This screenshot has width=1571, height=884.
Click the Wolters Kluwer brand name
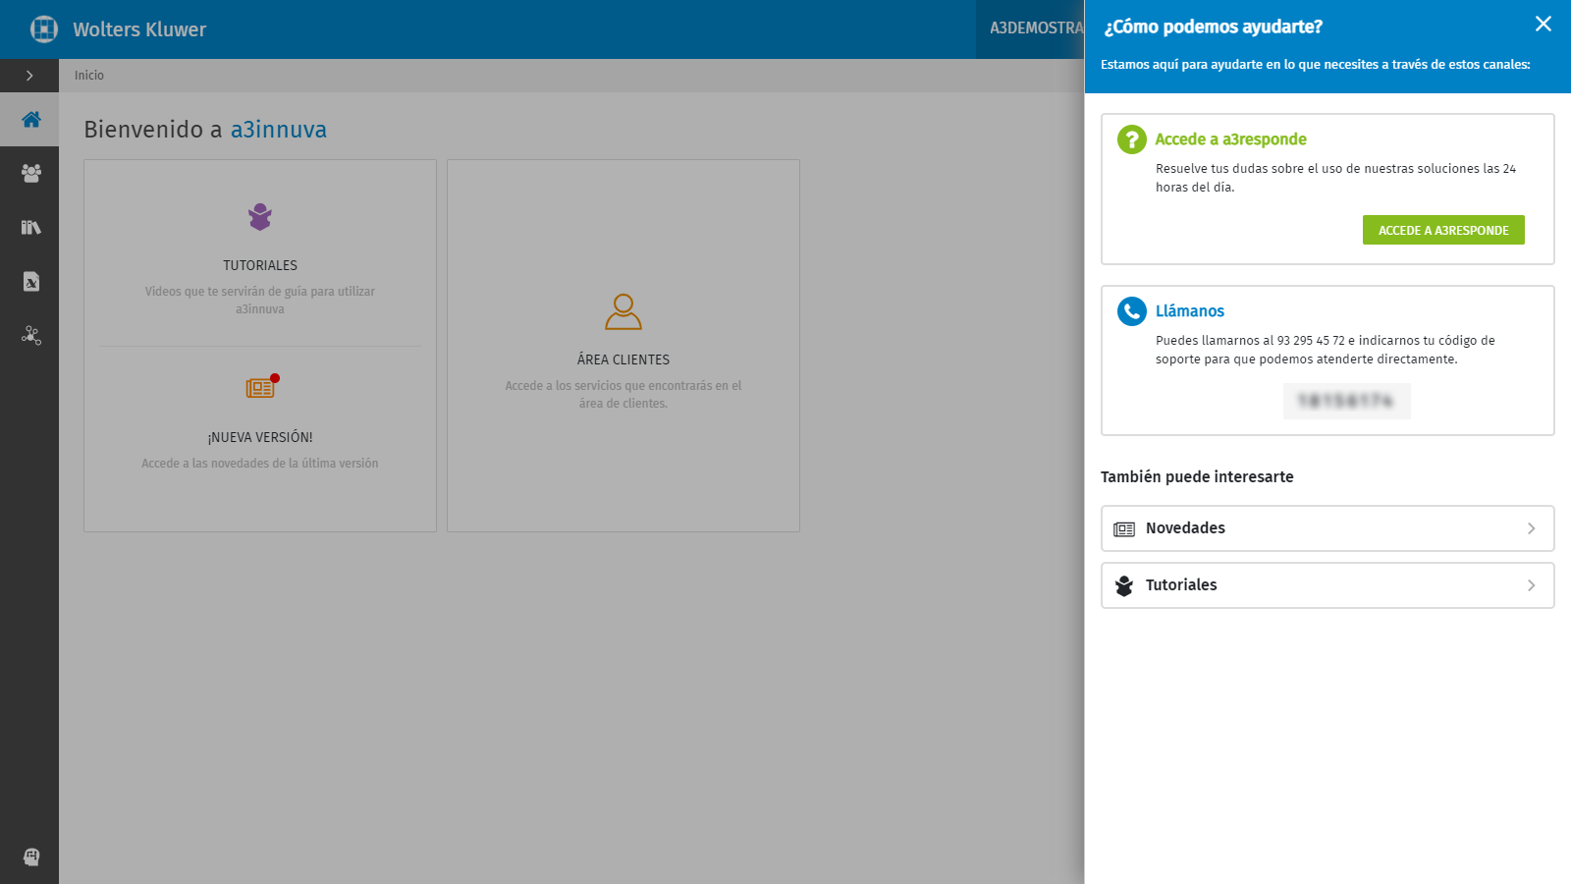139,29
